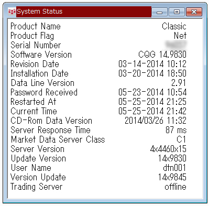This screenshot has height=206, width=209.
Task: Select the '87 ms' response time value
Action: pyautogui.click(x=176, y=130)
